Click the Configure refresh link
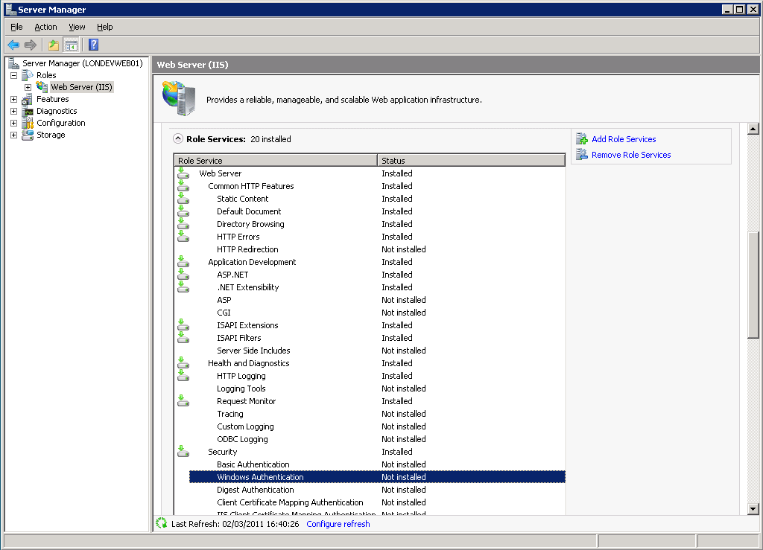The width and height of the screenshot is (763, 550). click(338, 524)
